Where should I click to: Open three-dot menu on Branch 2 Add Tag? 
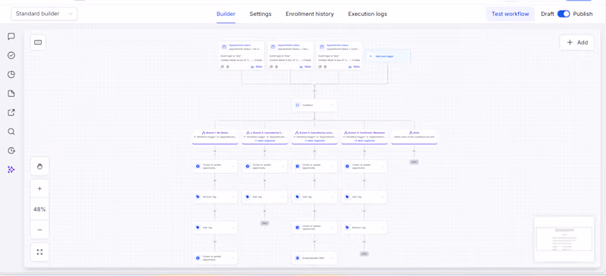[283, 197]
